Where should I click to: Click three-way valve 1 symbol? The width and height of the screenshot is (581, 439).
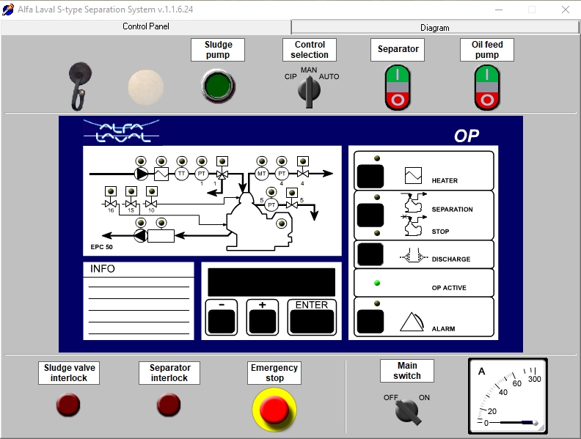(x=222, y=174)
